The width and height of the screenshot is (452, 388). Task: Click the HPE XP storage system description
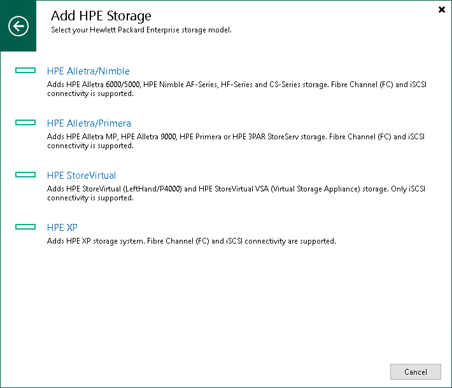click(192, 241)
